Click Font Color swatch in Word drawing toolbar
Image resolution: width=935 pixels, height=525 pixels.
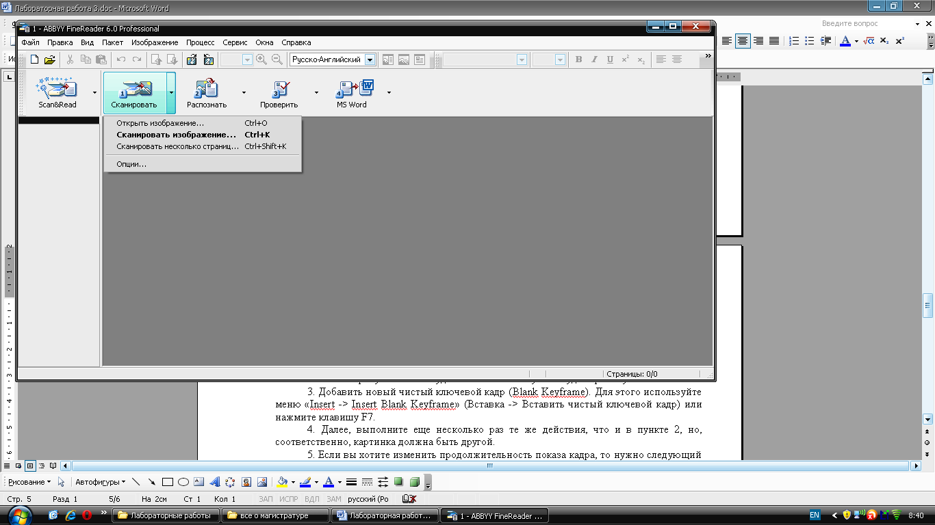click(x=329, y=482)
